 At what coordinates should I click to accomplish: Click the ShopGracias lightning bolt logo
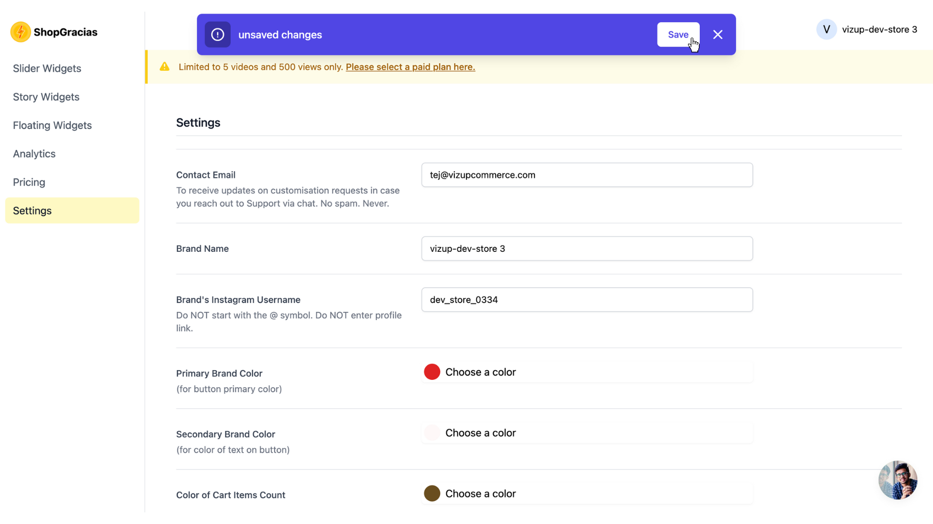pyautogui.click(x=20, y=32)
